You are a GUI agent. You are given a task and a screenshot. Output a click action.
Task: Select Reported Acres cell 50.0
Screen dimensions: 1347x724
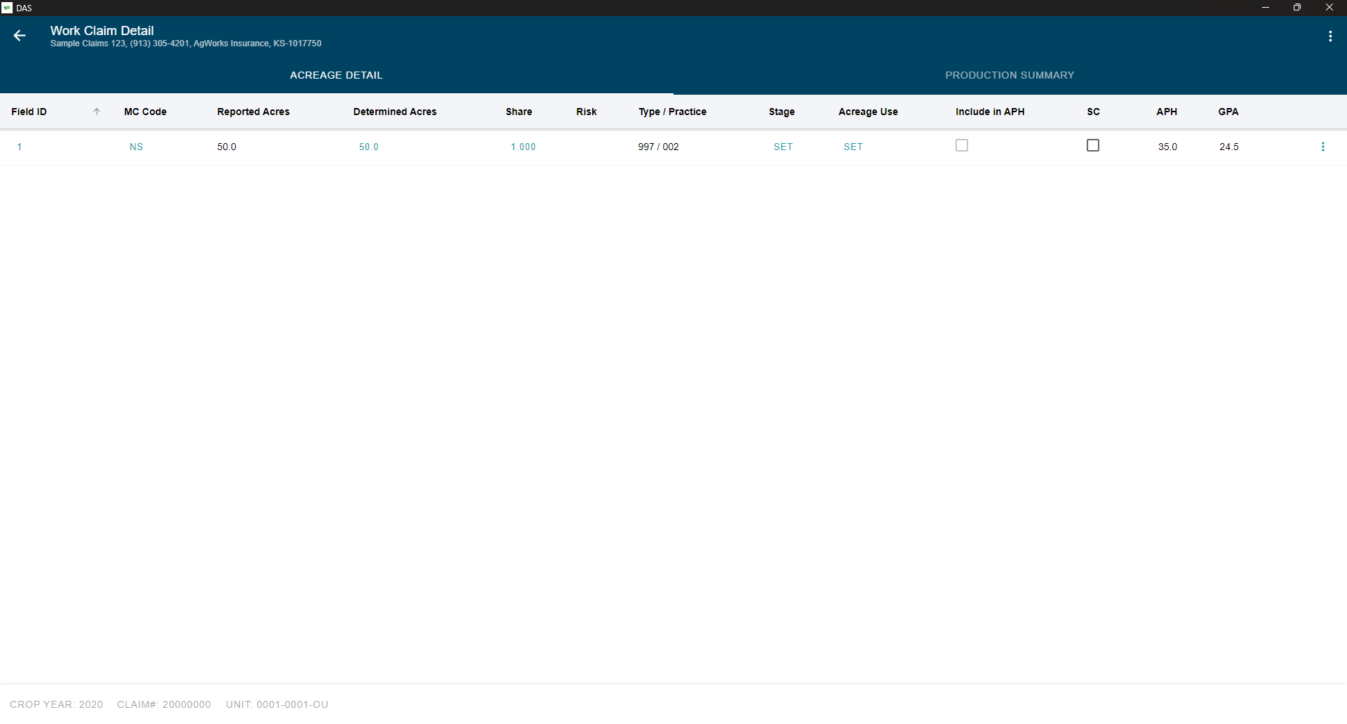click(x=227, y=147)
